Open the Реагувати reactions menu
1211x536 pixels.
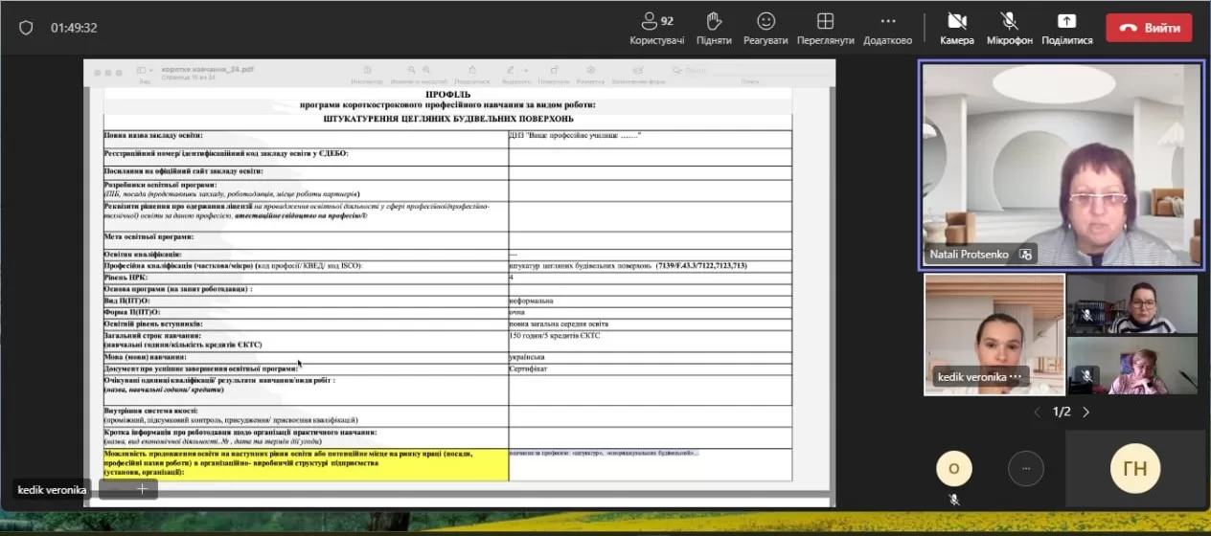pos(765,28)
